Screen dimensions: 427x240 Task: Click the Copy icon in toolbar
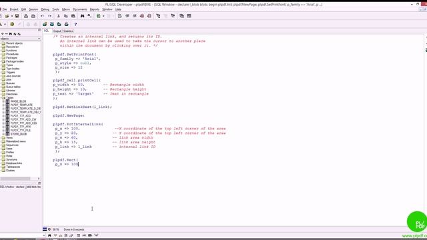click(65, 16)
